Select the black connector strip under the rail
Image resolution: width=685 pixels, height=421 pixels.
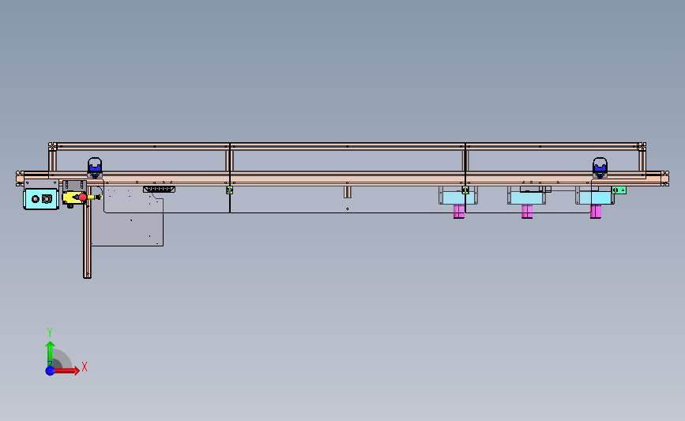159,189
